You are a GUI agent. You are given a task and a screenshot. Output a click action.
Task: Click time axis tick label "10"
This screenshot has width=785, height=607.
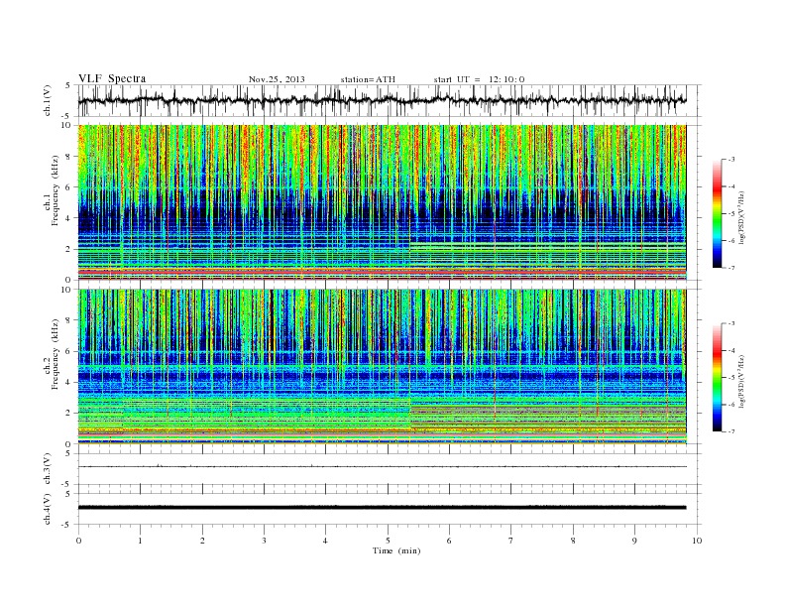coord(697,541)
